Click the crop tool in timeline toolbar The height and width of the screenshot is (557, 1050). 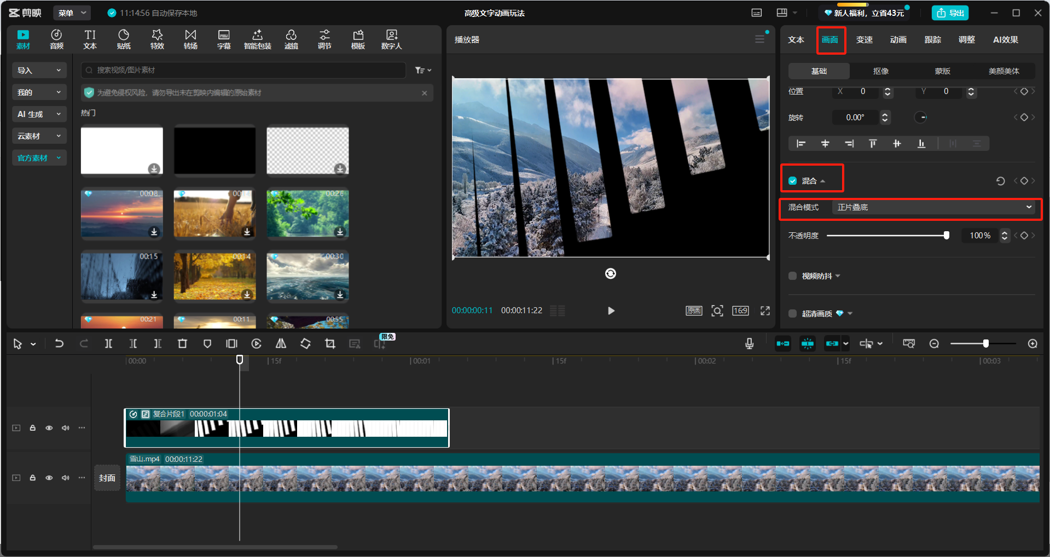click(330, 344)
